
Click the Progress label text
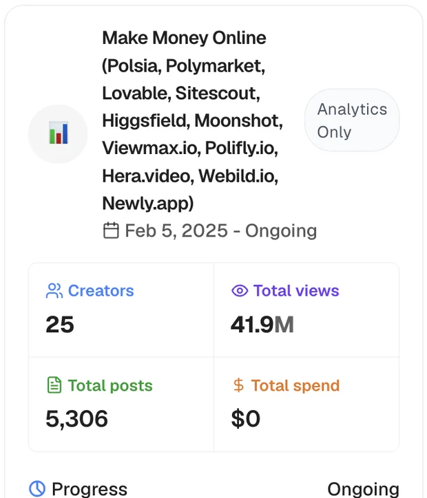tap(90, 489)
